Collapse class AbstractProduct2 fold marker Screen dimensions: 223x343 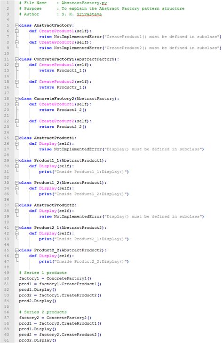tap(16, 205)
